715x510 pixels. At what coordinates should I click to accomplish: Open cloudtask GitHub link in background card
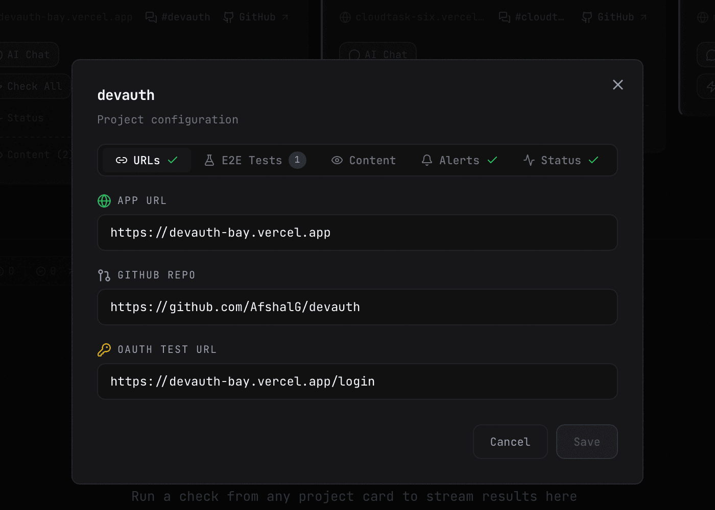click(x=615, y=17)
